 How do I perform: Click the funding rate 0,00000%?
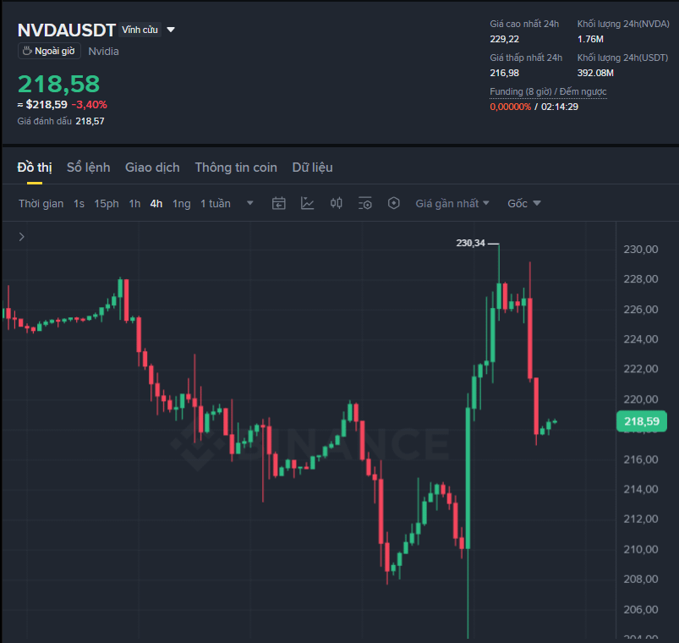[510, 107]
